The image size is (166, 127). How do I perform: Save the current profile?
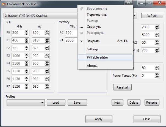pos(77,103)
